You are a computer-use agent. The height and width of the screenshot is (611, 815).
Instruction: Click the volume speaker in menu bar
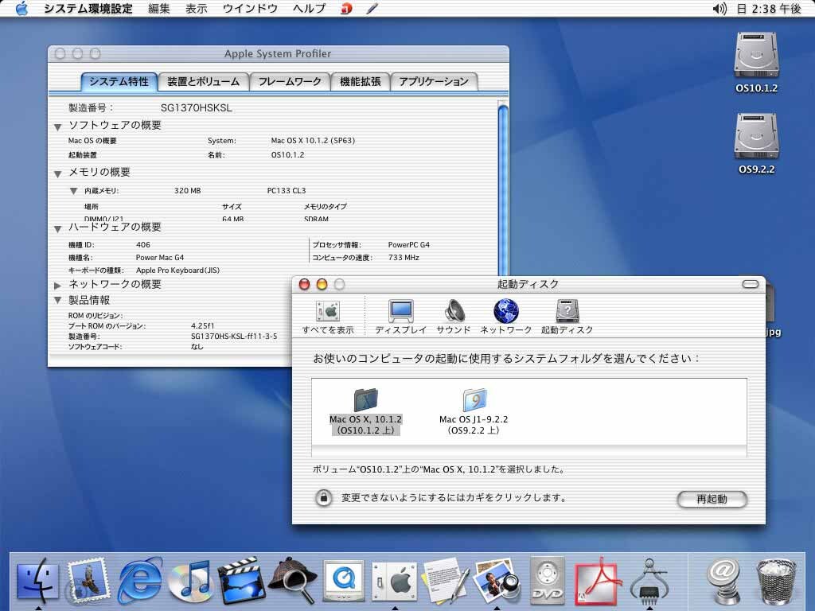click(x=719, y=8)
